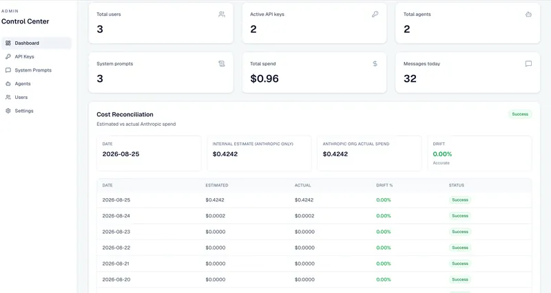The height and width of the screenshot is (293, 551).
Task: Click the DATE column header in table
Action: 107,185
